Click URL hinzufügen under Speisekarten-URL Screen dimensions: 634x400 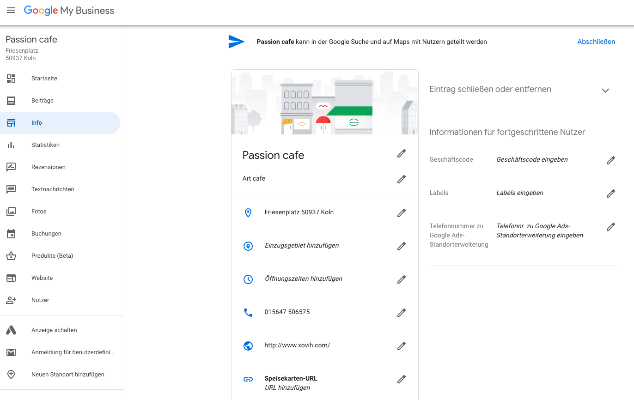pyautogui.click(x=287, y=388)
